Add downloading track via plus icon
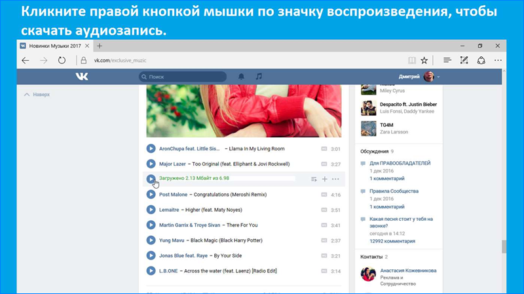Image resolution: width=524 pixels, height=294 pixels. (324, 179)
